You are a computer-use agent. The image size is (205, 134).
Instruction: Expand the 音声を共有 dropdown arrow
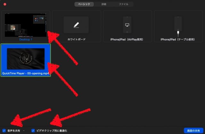24,130
